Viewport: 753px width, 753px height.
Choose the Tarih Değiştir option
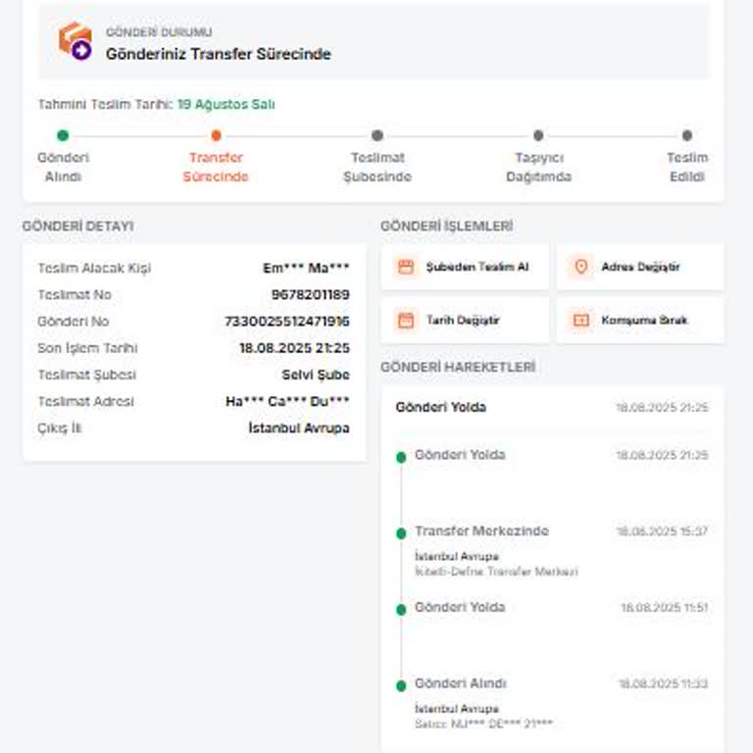(465, 320)
